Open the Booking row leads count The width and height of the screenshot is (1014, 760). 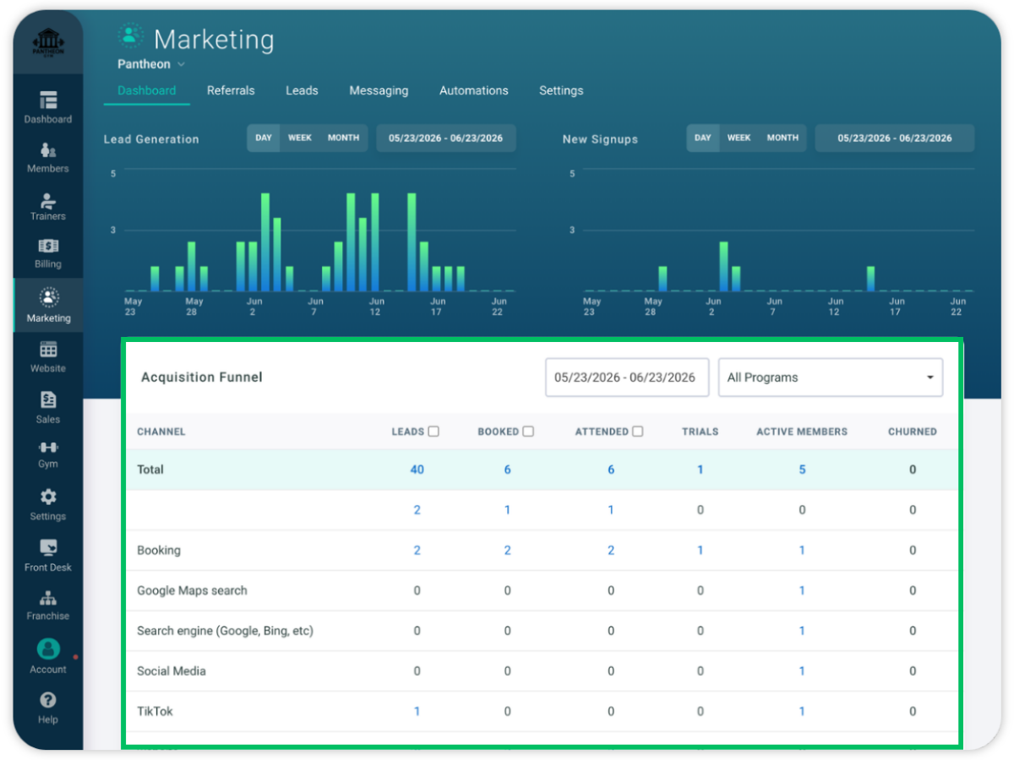pos(417,550)
